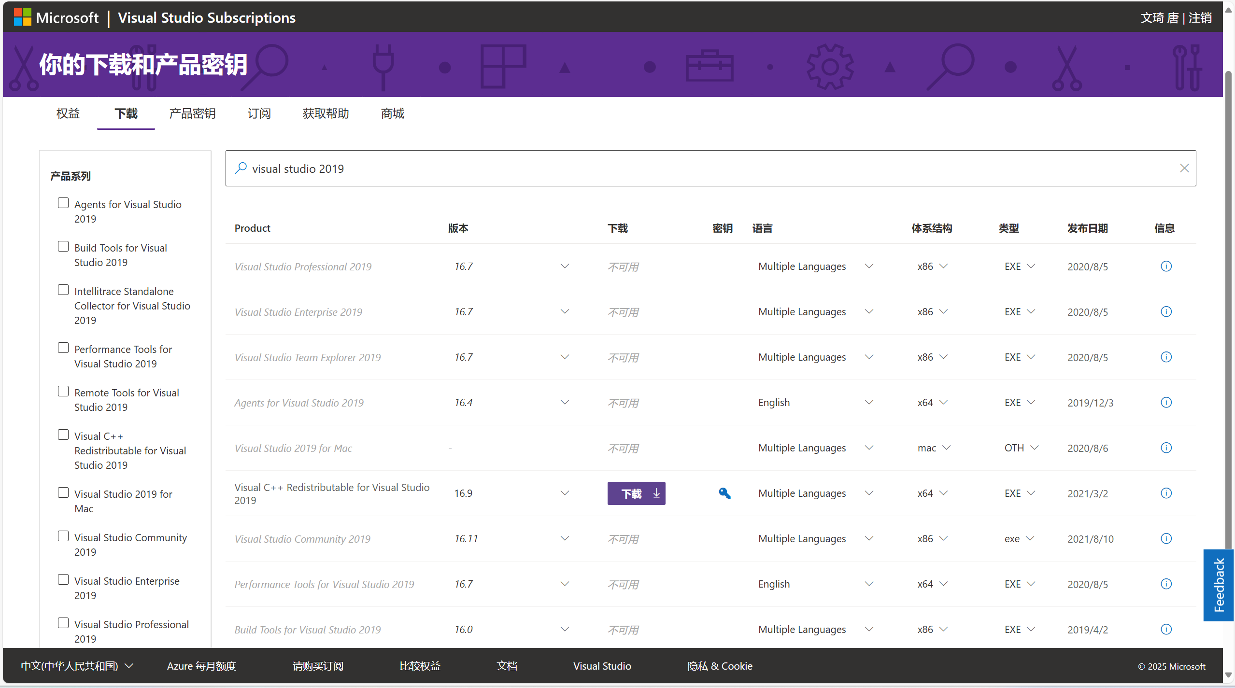Expand version dropdown for Visual C++ Redistributable
The height and width of the screenshot is (688, 1235).
[564, 493]
